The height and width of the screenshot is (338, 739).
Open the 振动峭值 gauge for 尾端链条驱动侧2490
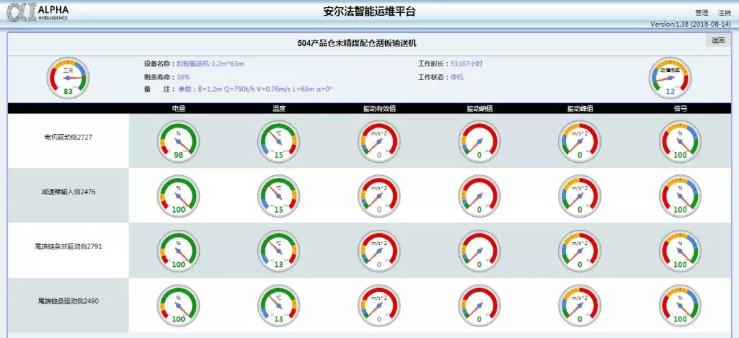[479, 305]
